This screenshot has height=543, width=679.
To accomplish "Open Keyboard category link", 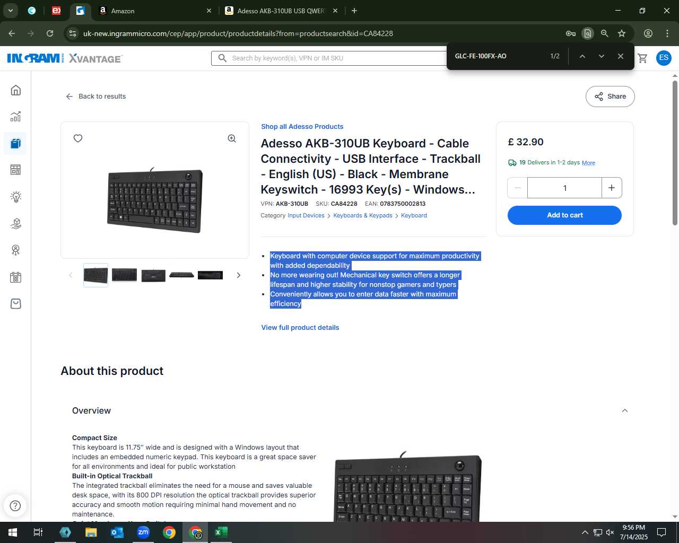I will click(414, 216).
